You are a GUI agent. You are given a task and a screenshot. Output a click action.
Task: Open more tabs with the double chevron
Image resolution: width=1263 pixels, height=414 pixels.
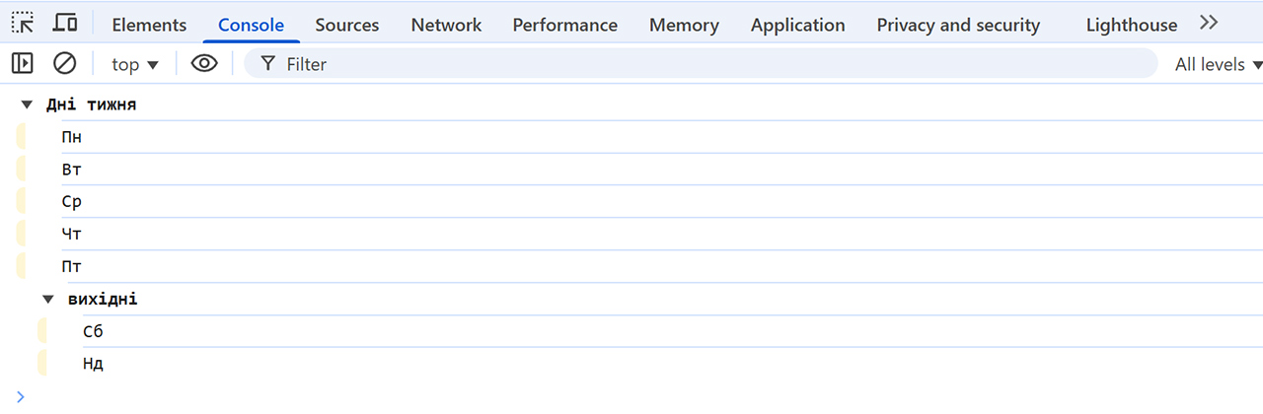pyautogui.click(x=1209, y=24)
